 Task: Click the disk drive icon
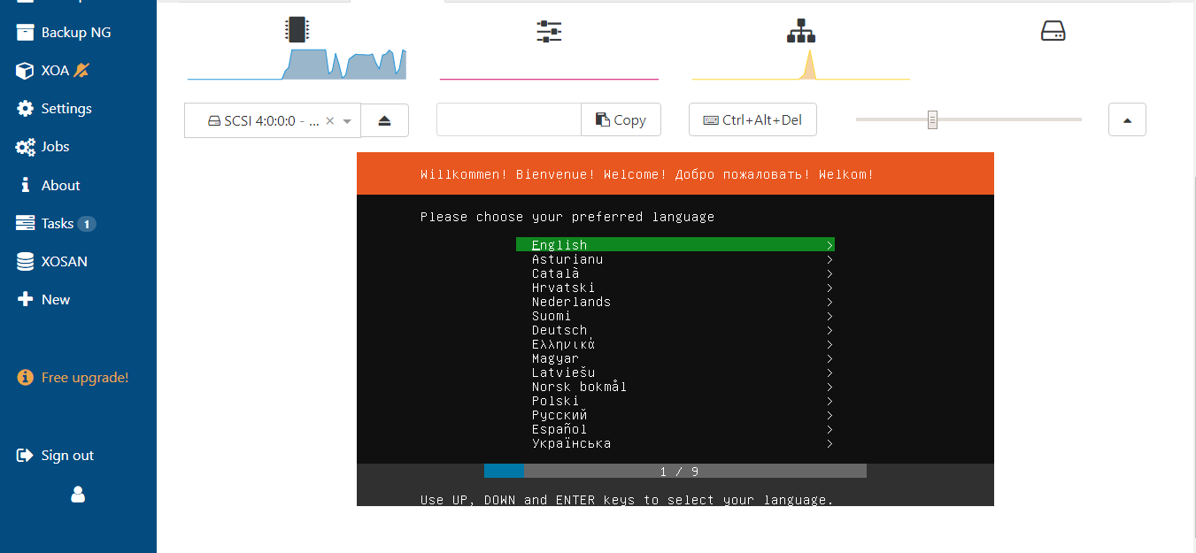point(1053,31)
